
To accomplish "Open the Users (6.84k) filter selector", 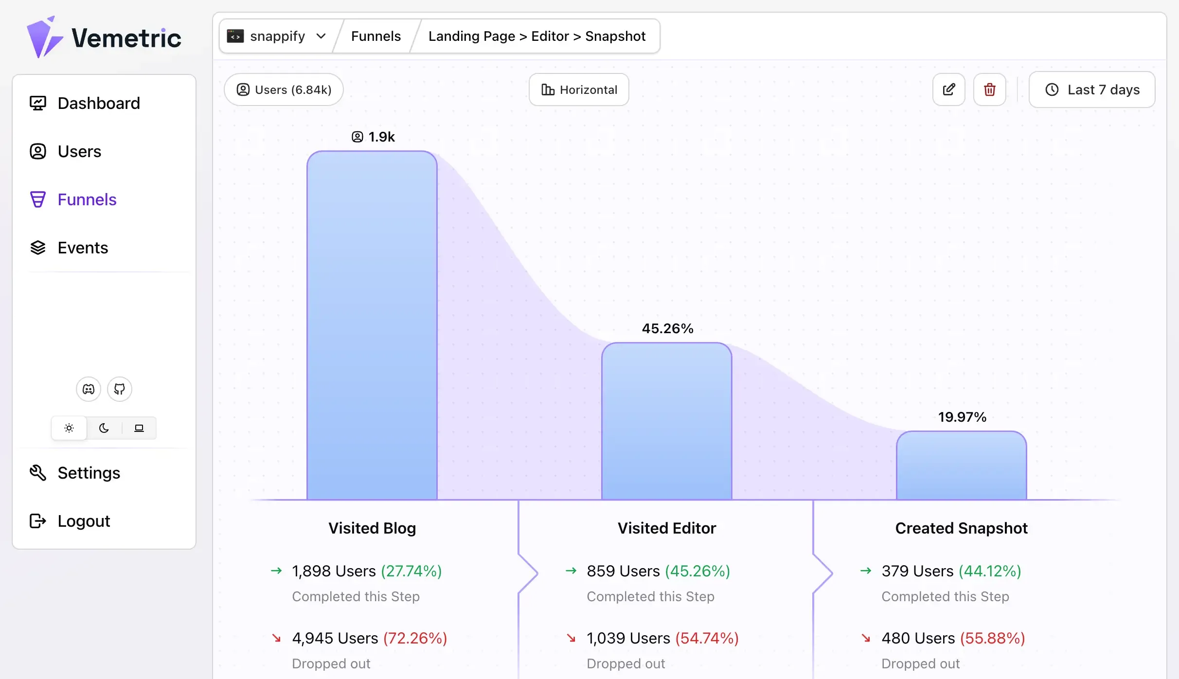I will (x=284, y=89).
